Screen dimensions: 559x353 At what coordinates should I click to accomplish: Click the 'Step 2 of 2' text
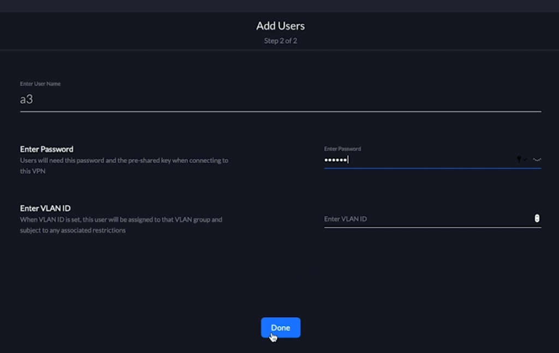click(281, 40)
